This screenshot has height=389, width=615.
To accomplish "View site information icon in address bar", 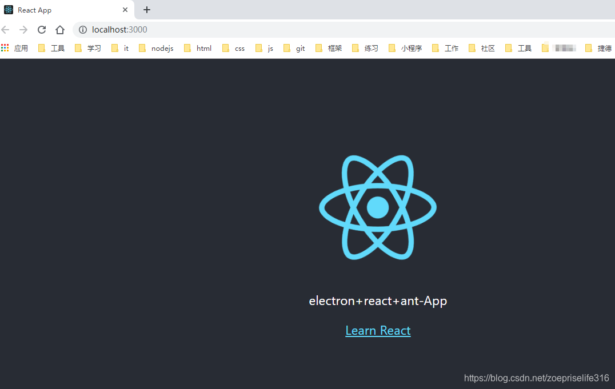I will point(83,29).
